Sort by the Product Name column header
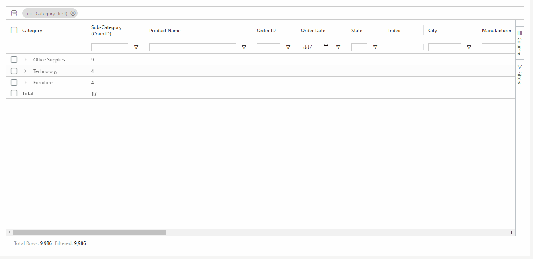 click(x=165, y=31)
